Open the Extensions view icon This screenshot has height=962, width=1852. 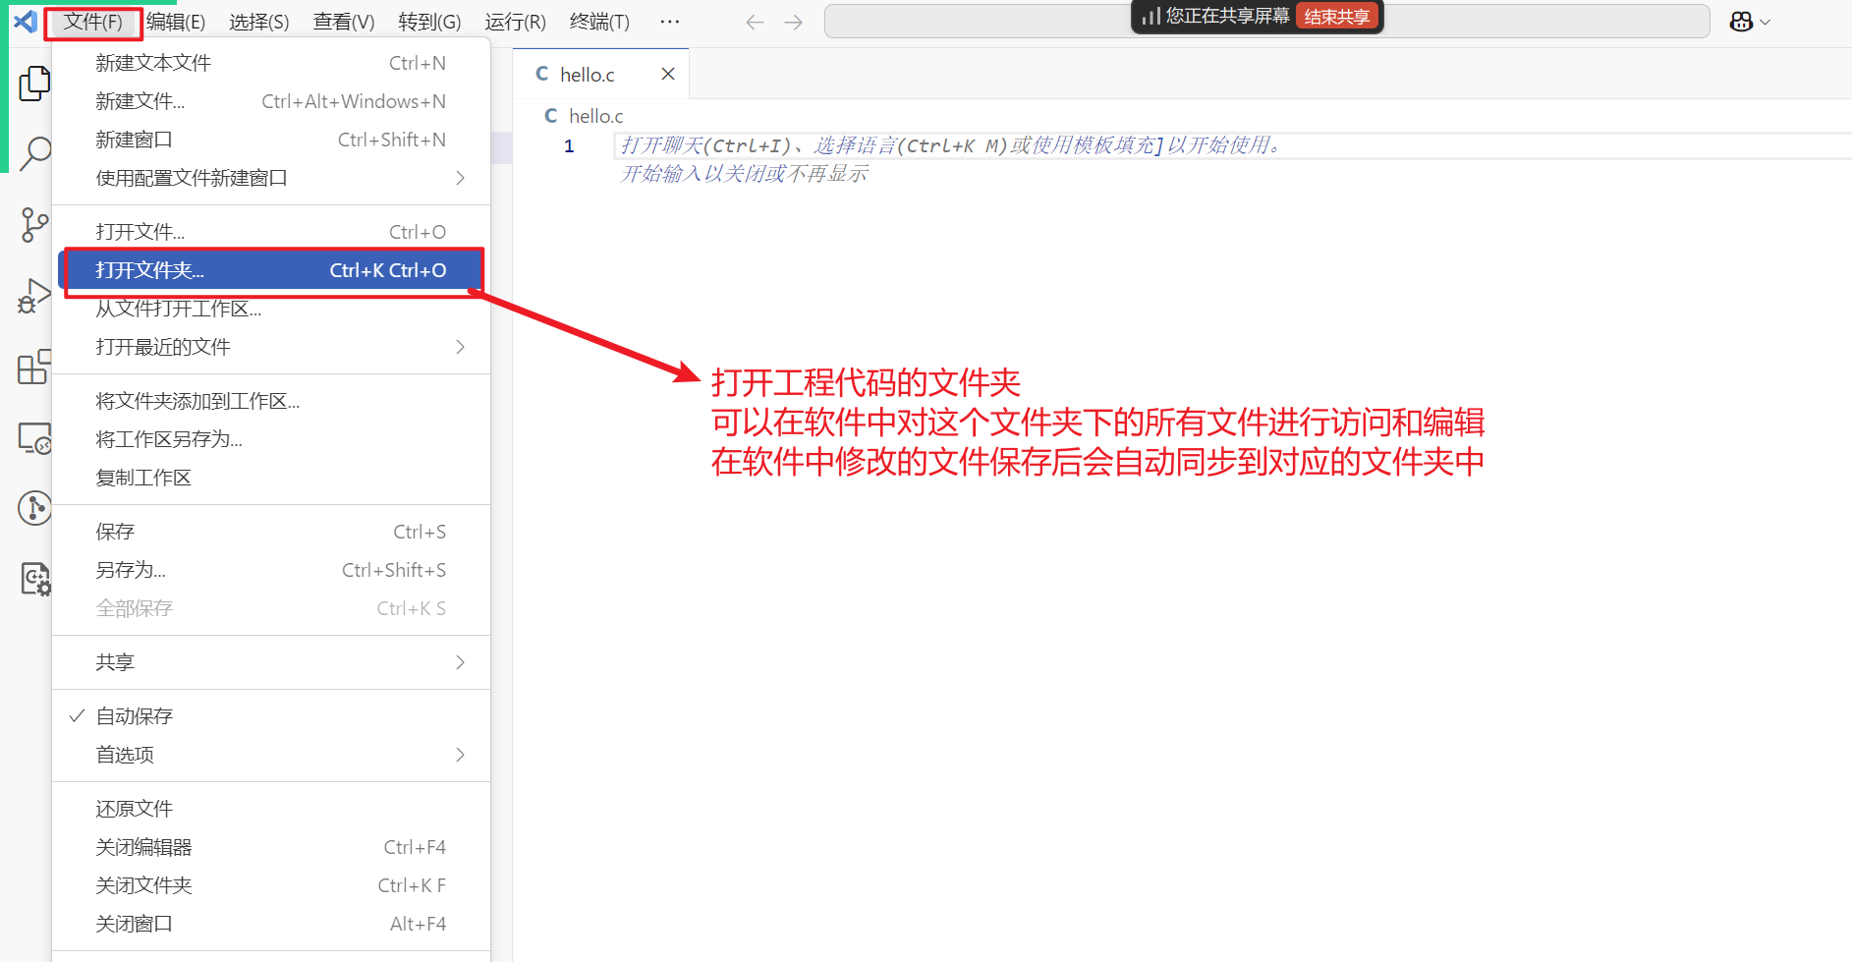(x=34, y=367)
